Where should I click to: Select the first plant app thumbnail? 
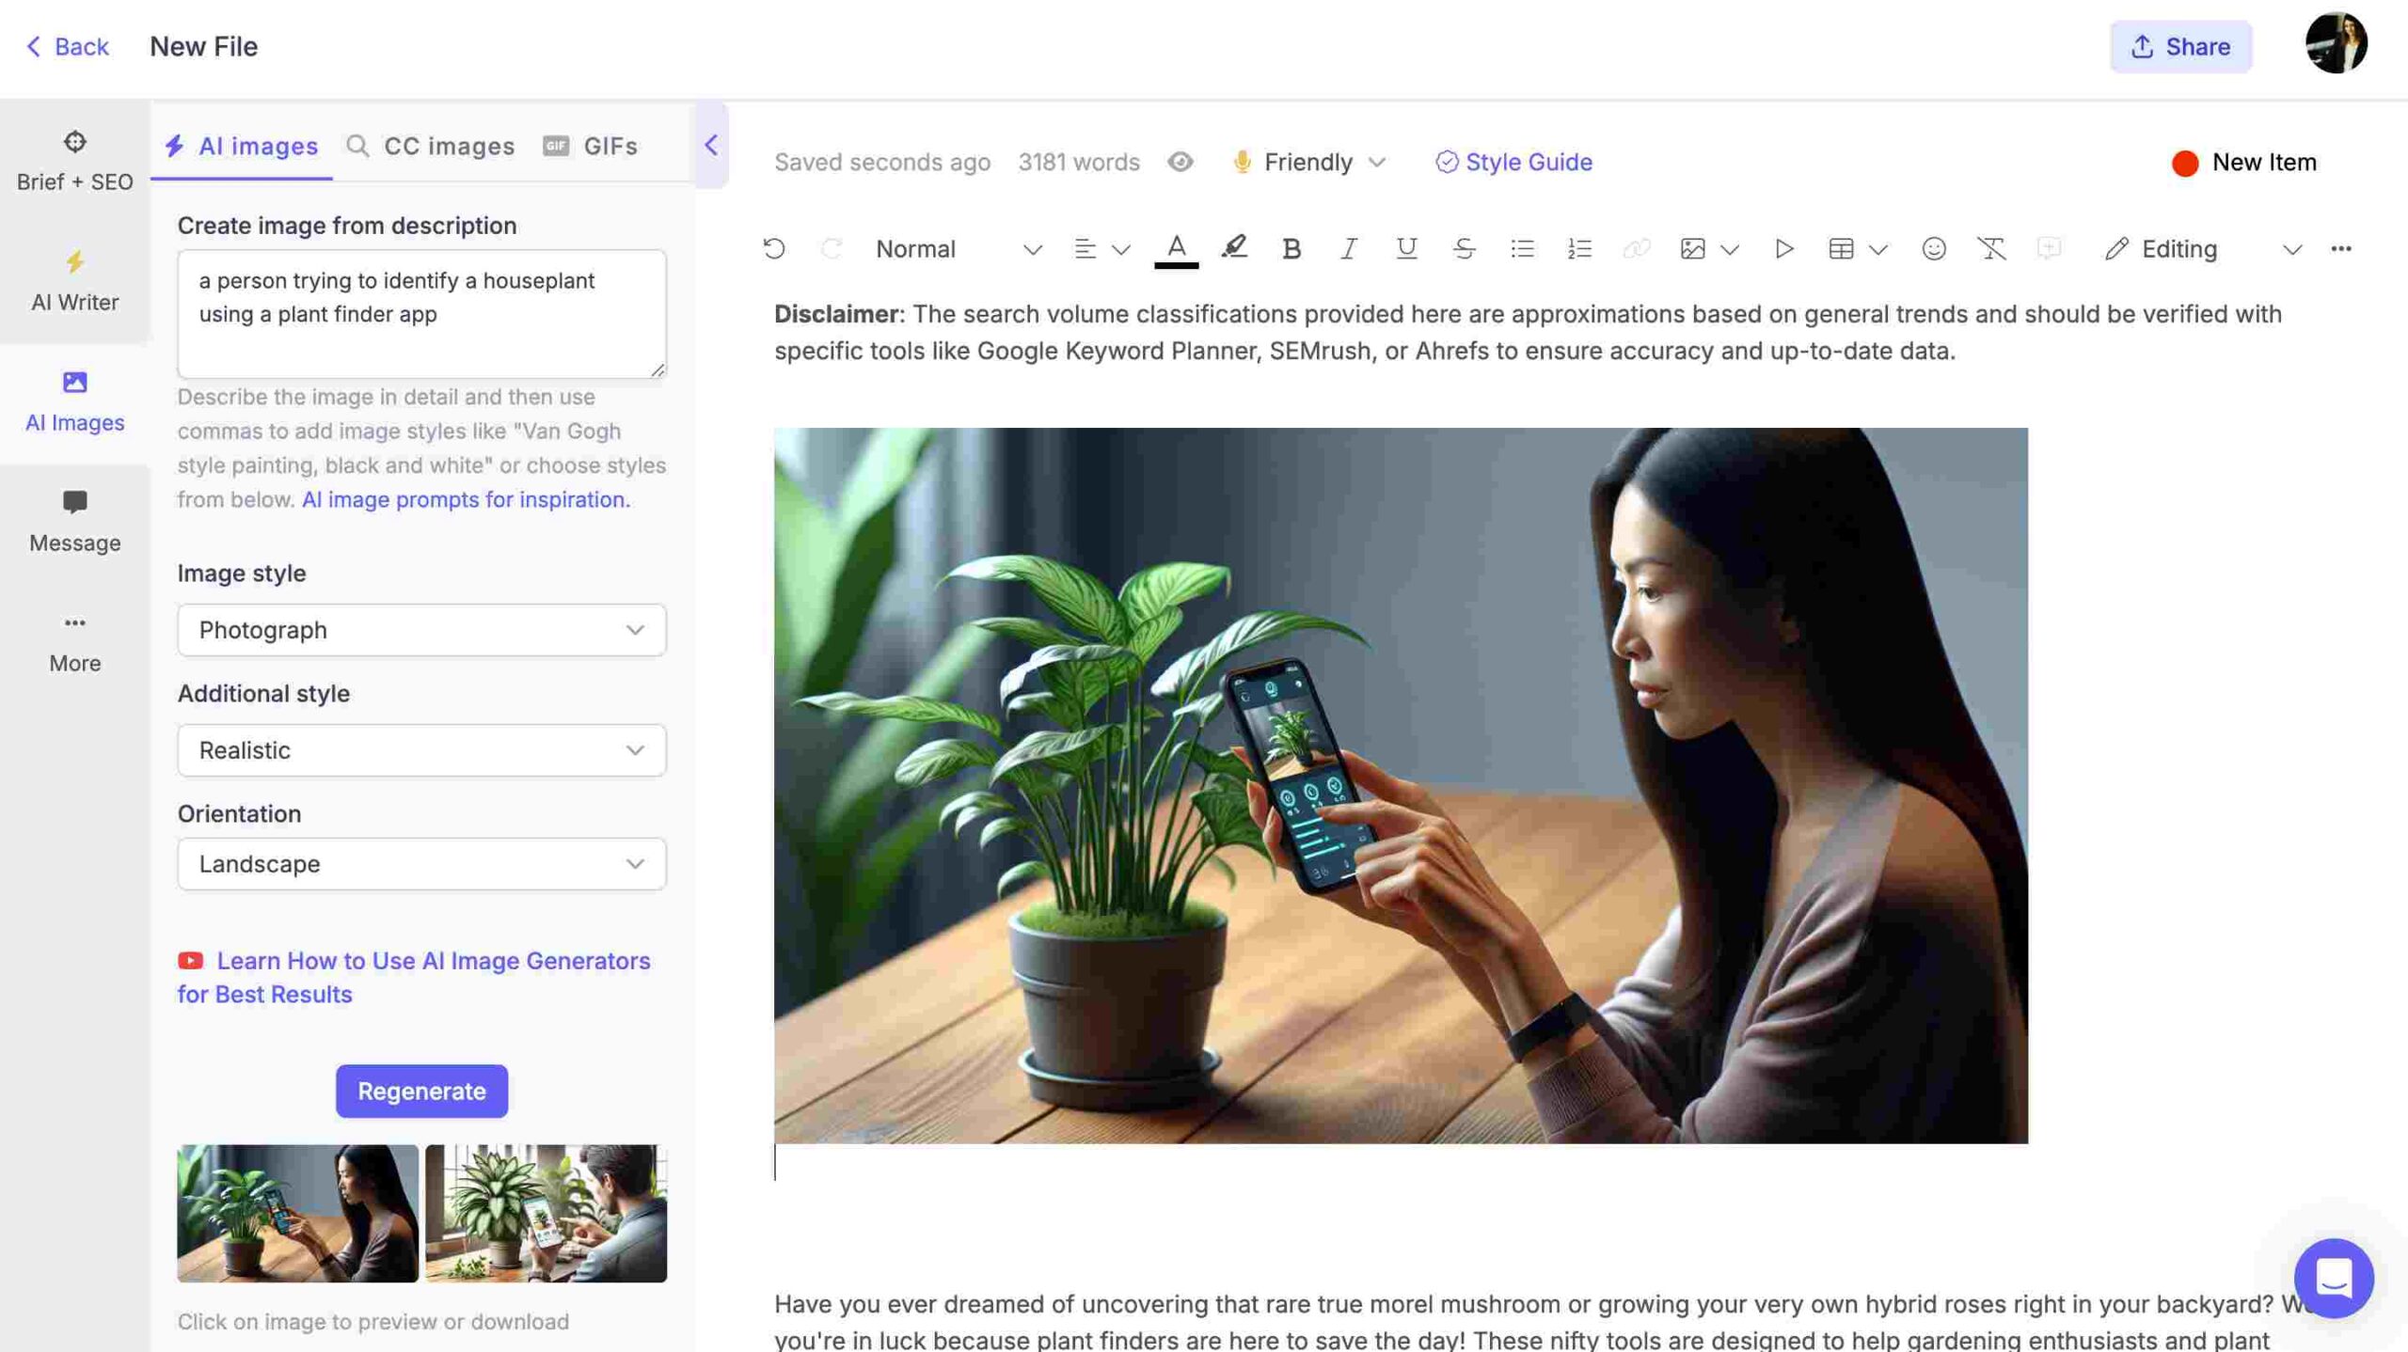297,1213
